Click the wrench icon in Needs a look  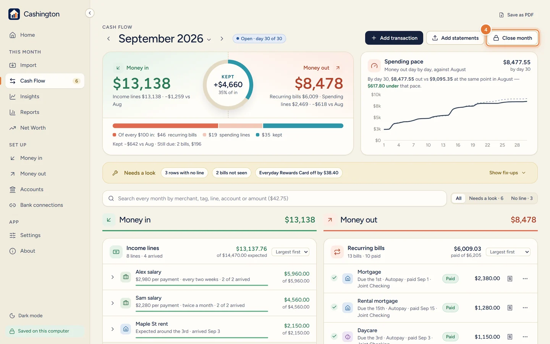click(x=115, y=173)
